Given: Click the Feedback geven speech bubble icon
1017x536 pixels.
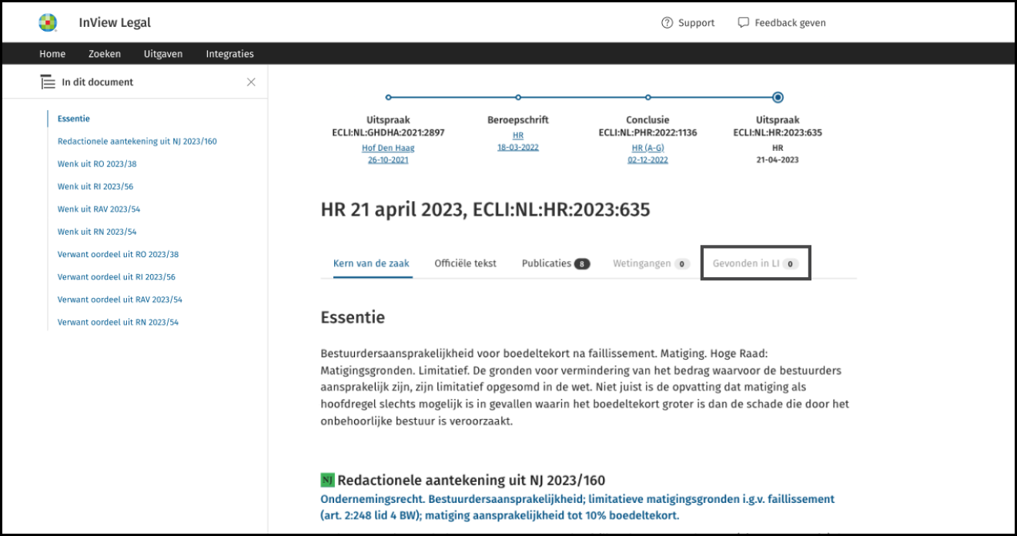Looking at the screenshot, I should click(x=743, y=23).
